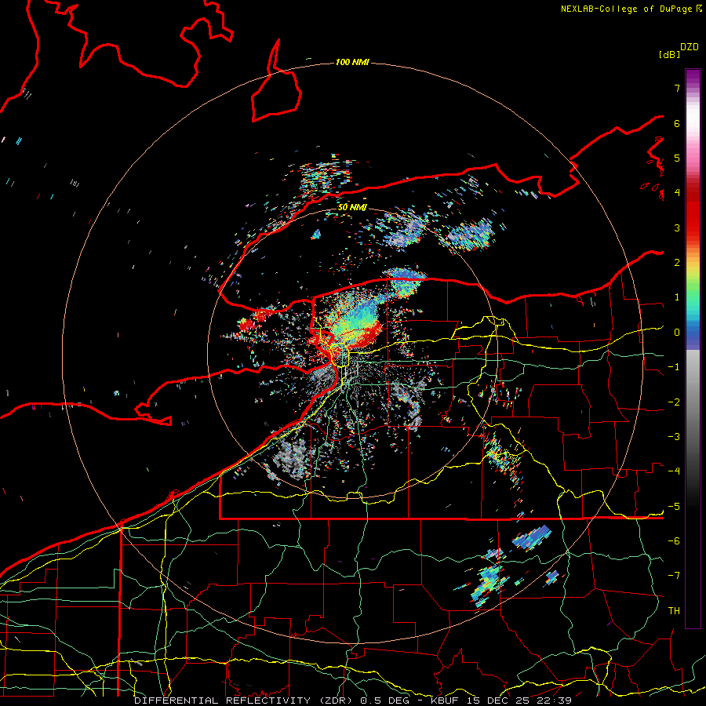
Task: Click the 6 value on the color scale
Action: 677,123
